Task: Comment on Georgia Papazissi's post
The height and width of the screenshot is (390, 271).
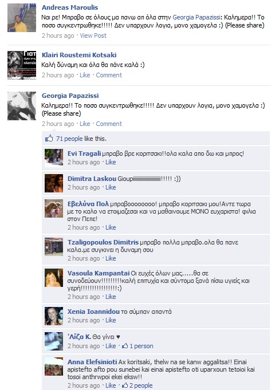Action: (x=109, y=124)
